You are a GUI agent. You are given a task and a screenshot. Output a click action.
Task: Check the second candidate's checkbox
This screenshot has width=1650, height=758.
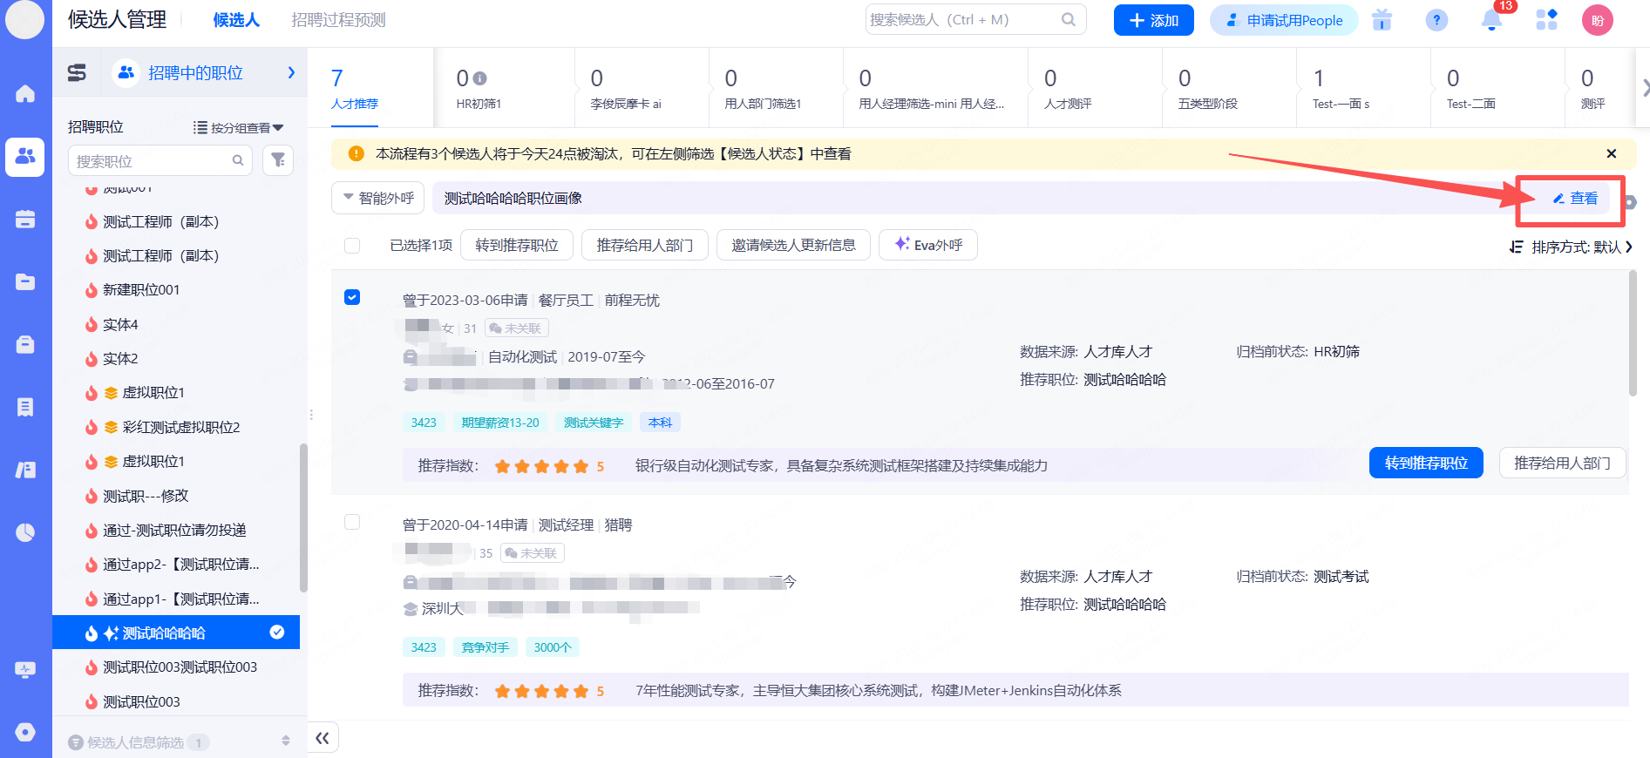[352, 522]
